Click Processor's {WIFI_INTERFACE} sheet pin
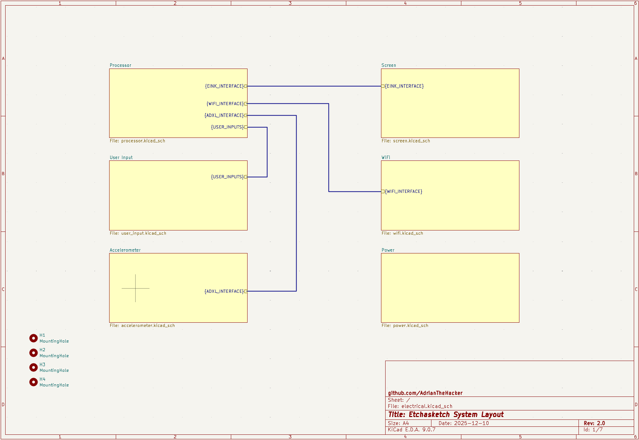This screenshot has width=639, height=440. coord(227,104)
